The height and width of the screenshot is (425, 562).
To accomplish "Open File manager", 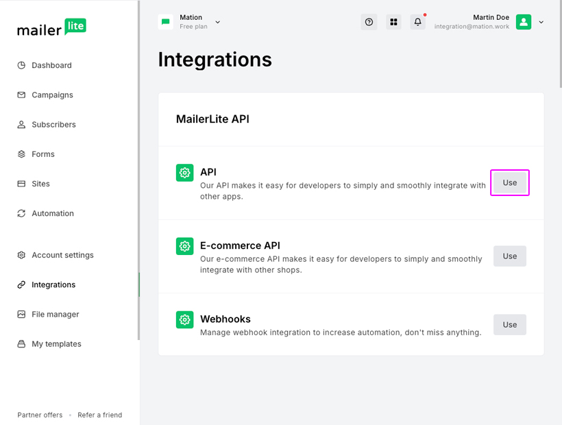I will pos(56,314).
